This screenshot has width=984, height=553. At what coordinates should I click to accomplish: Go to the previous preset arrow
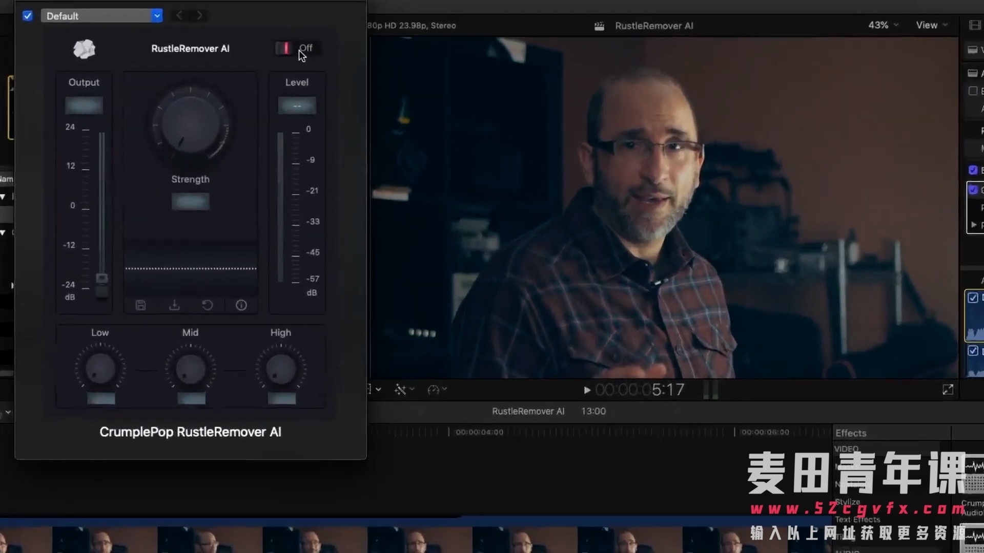(x=179, y=15)
